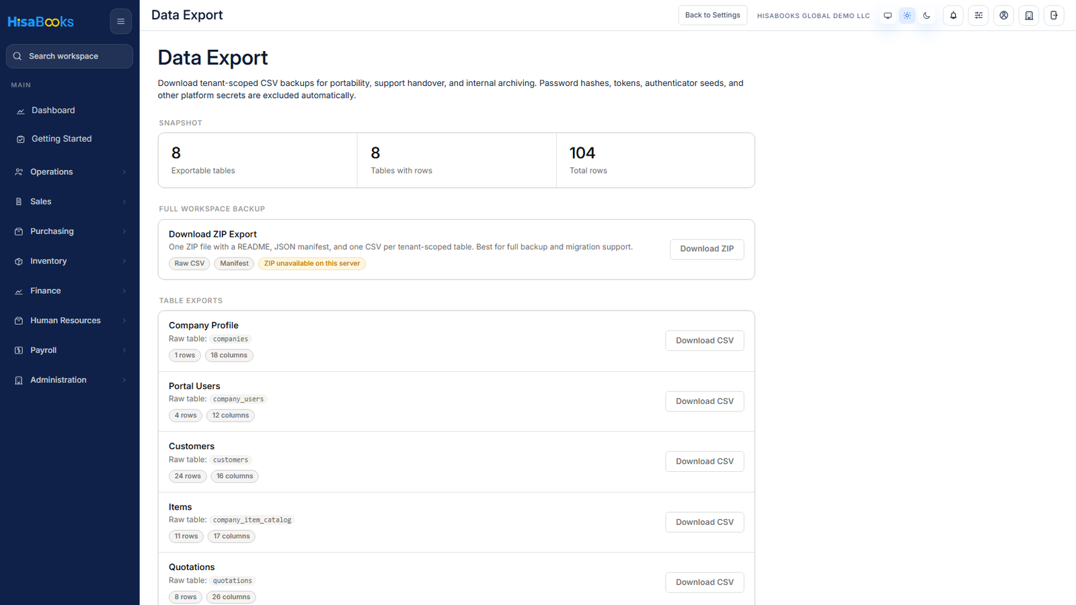The height and width of the screenshot is (605, 1076).
Task: Switch to system theme with monitor icon
Action: (888, 15)
